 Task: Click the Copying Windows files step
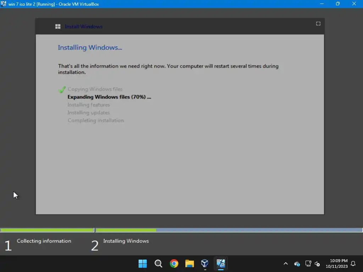95,89
